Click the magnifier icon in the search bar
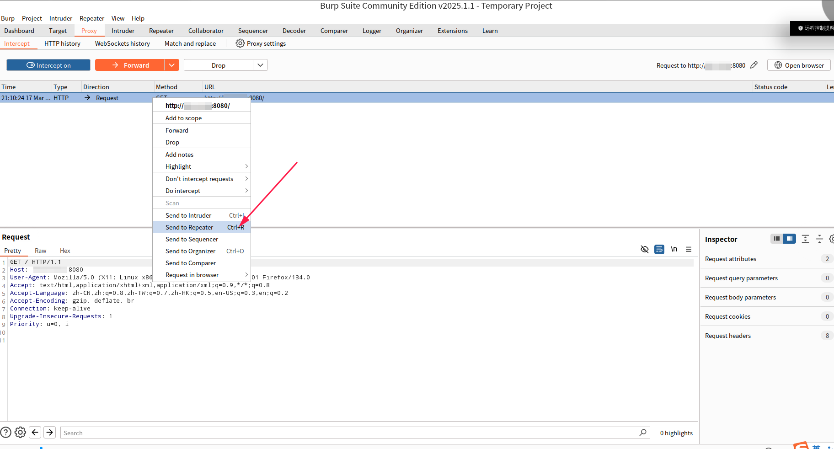 coord(643,433)
